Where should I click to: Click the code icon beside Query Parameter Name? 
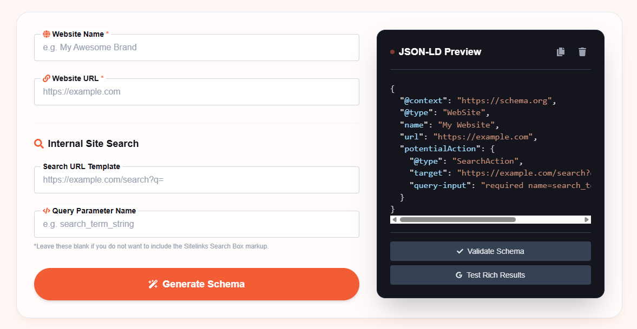click(x=48, y=210)
